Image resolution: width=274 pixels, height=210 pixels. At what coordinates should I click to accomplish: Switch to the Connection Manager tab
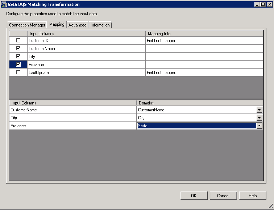pos(27,25)
